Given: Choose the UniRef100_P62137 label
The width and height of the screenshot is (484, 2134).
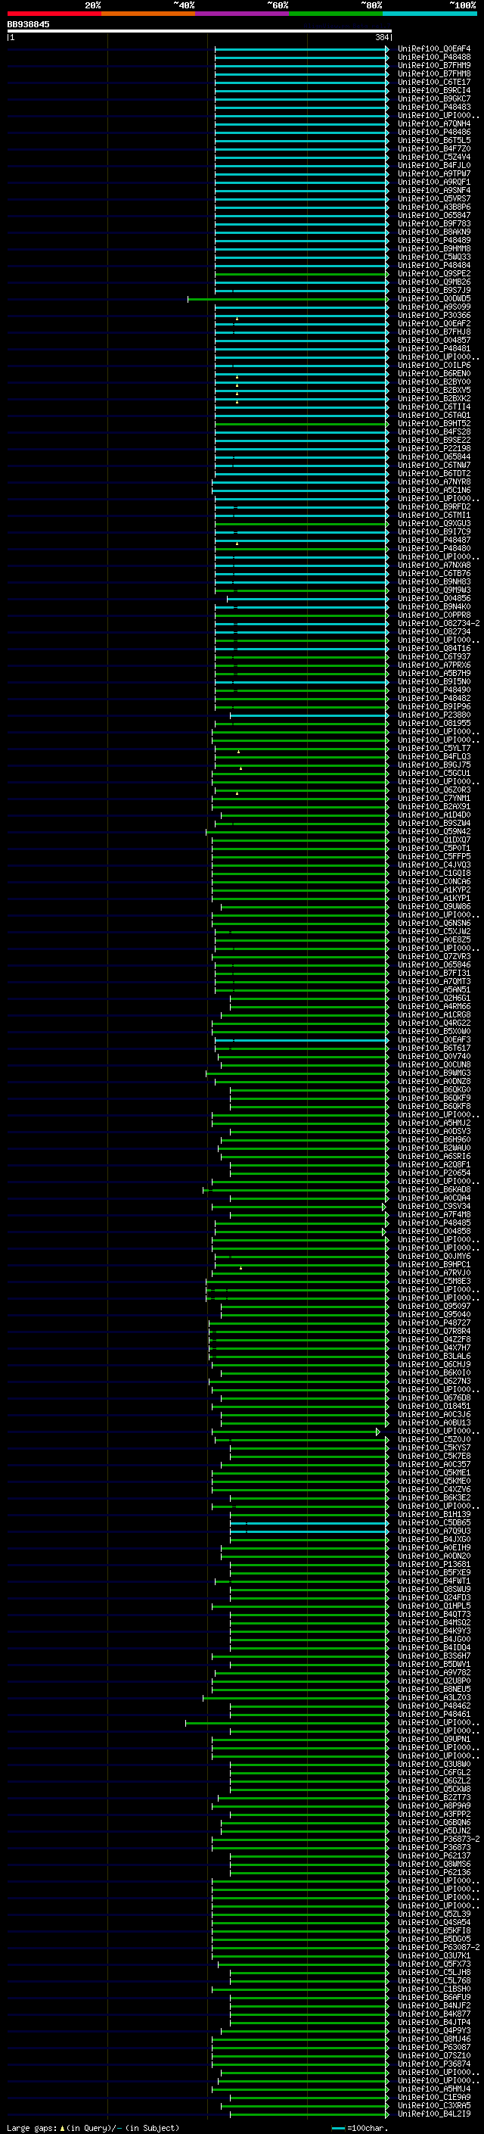Looking at the screenshot, I should [434, 1855].
